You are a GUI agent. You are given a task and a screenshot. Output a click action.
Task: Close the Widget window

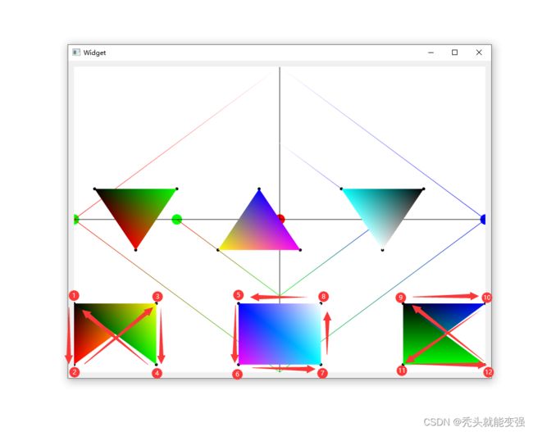(x=479, y=52)
